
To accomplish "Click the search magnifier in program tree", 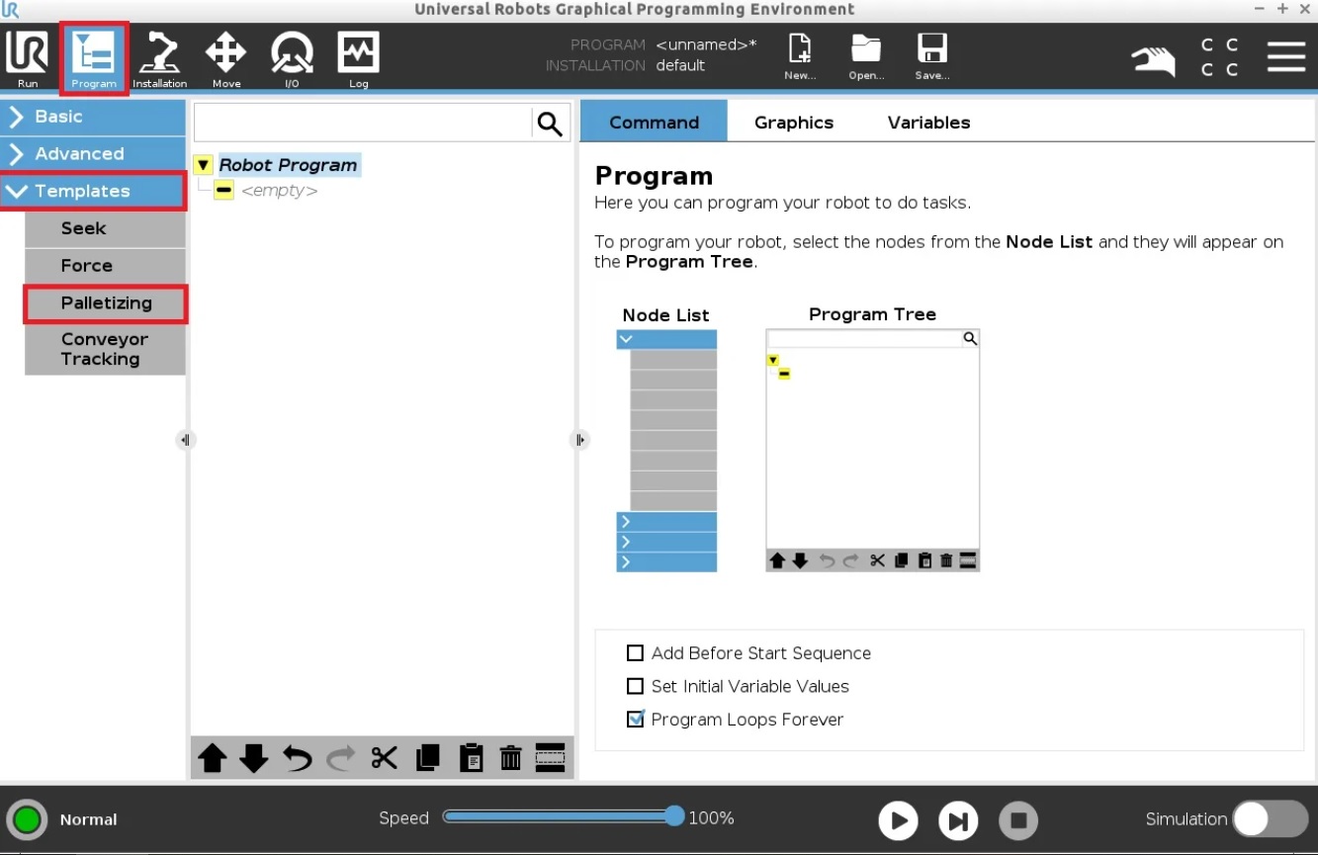I will 550,124.
